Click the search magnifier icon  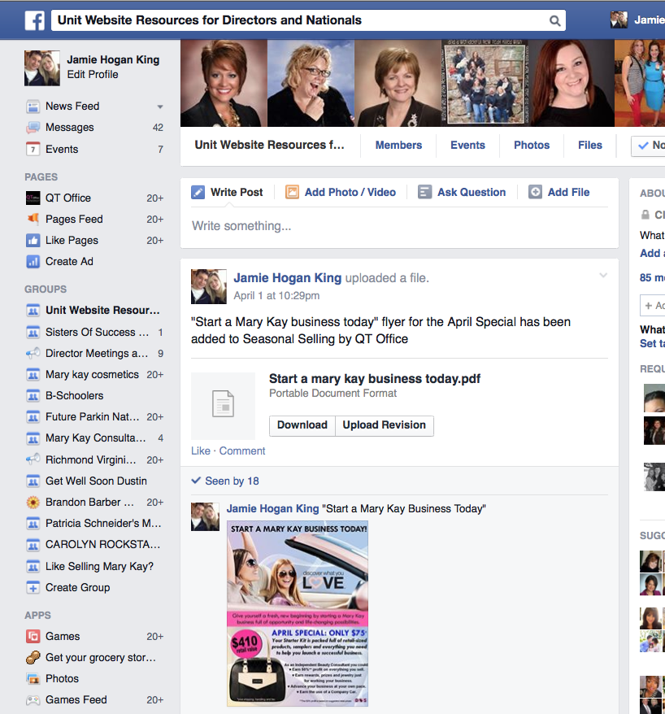tap(554, 20)
